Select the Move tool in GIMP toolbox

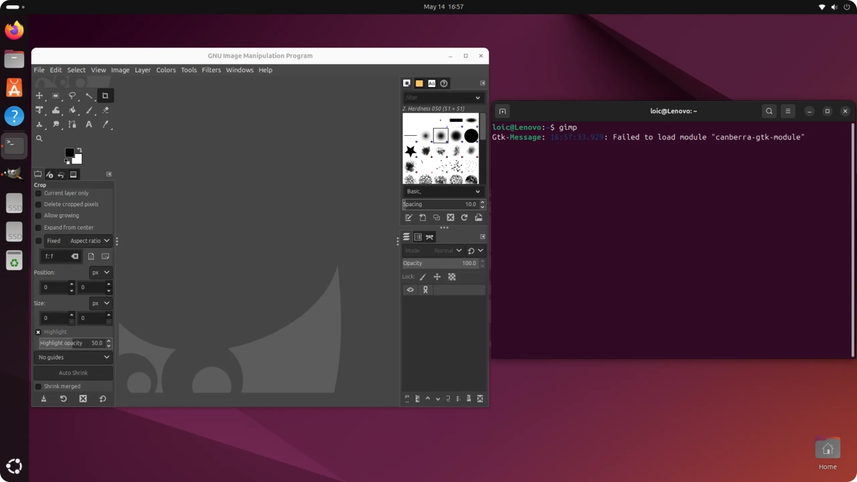tap(40, 96)
